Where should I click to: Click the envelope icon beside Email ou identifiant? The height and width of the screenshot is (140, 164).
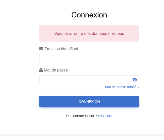41,49
